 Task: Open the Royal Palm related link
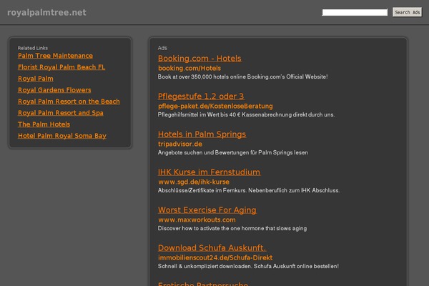point(36,79)
